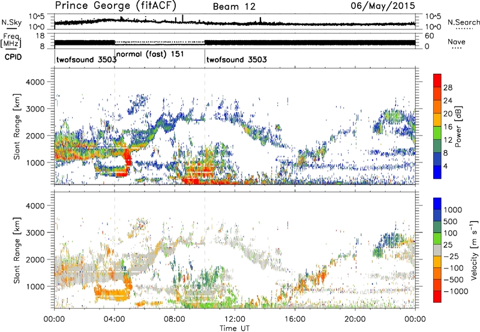Click "Slant Range [km]" label of power panel
Image resolution: width=480 pixels, height=332 pixels.
click(17, 126)
